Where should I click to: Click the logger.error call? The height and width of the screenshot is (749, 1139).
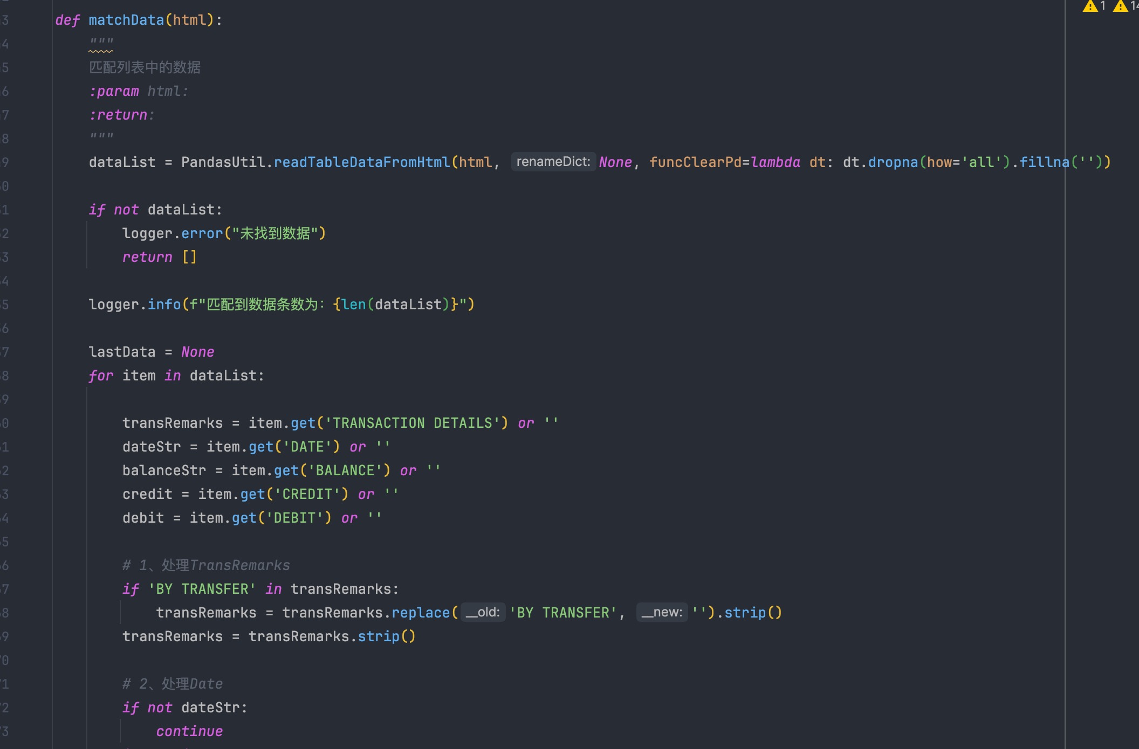tap(224, 233)
